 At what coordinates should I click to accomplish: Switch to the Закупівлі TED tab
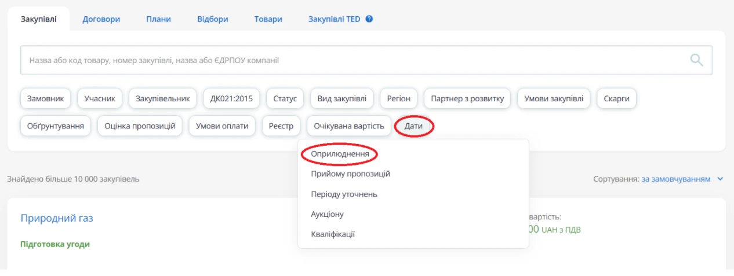click(x=334, y=19)
